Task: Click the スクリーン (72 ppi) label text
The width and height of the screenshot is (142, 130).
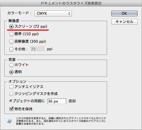Action: point(31,27)
